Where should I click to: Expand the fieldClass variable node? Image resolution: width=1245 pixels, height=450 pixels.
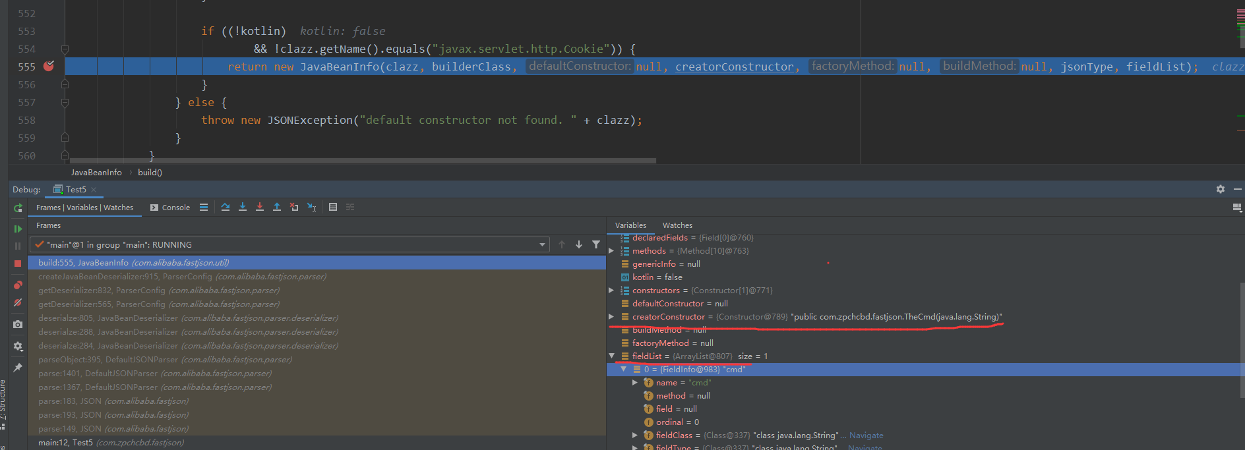pos(635,436)
